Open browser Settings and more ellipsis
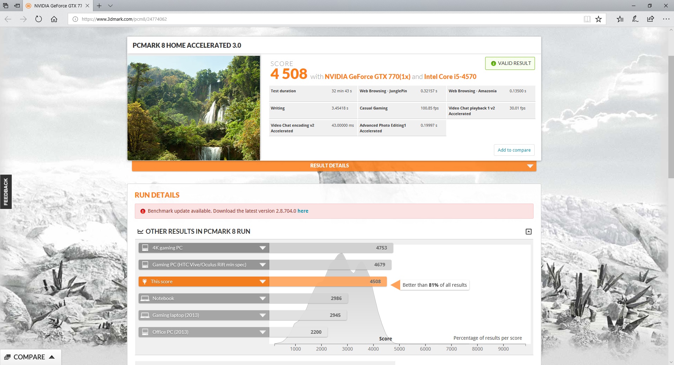 click(x=666, y=19)
